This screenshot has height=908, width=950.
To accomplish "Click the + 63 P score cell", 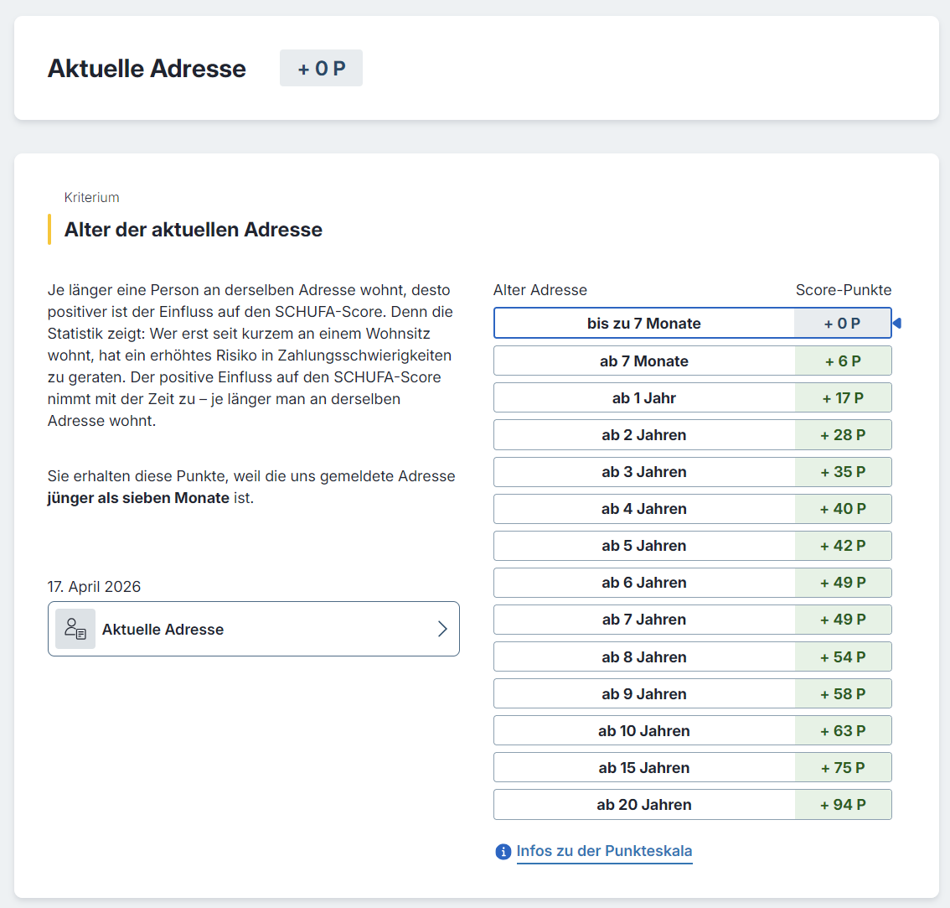I will point(843,731).
